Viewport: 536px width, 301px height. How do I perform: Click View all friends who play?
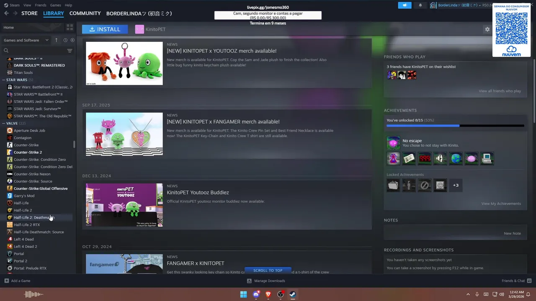point(500,91)
